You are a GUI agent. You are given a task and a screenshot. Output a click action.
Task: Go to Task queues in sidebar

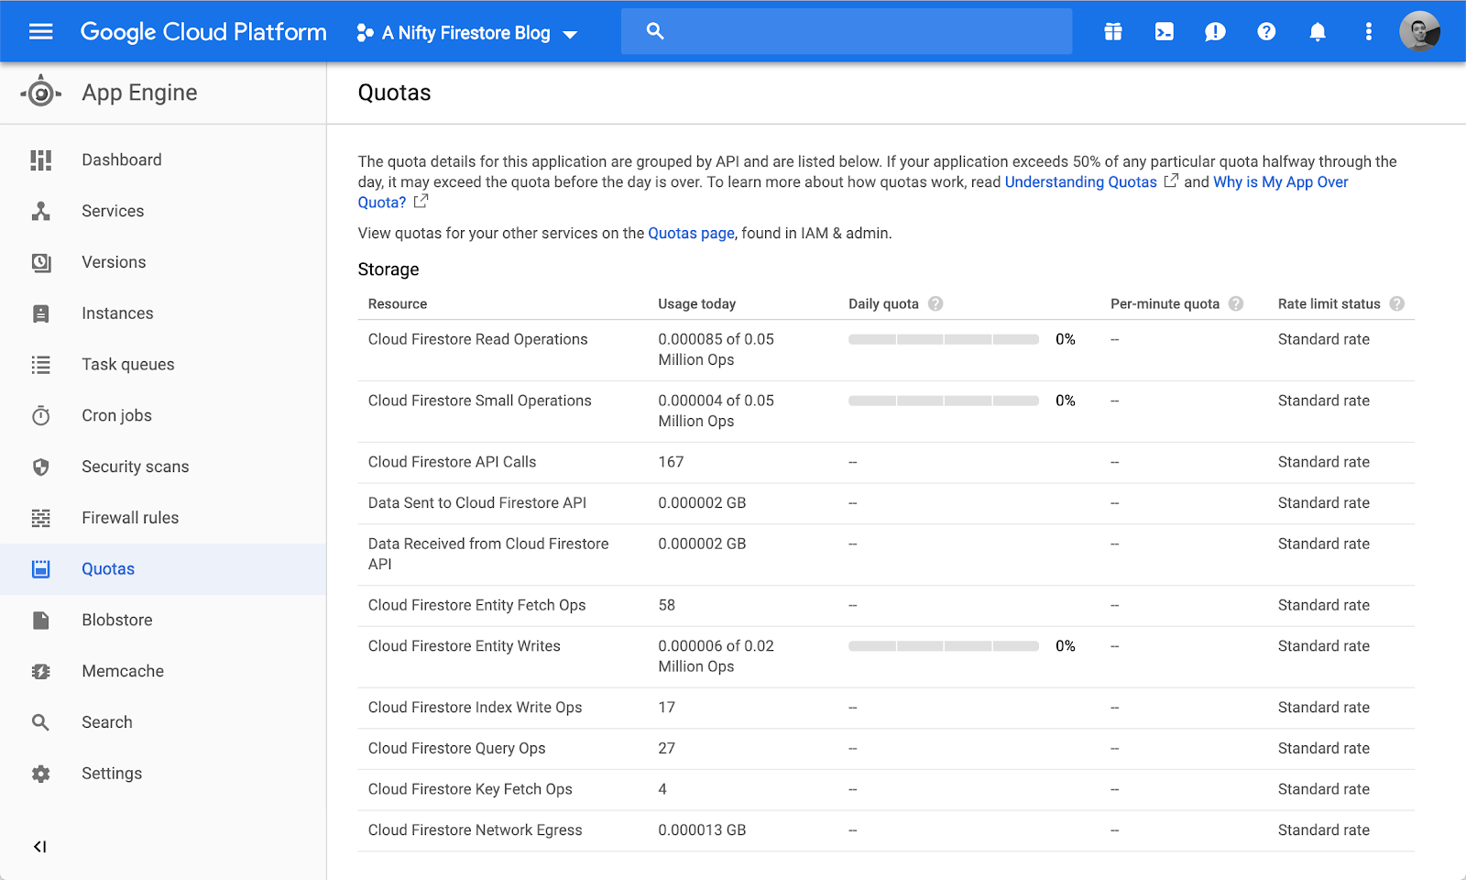128,365
